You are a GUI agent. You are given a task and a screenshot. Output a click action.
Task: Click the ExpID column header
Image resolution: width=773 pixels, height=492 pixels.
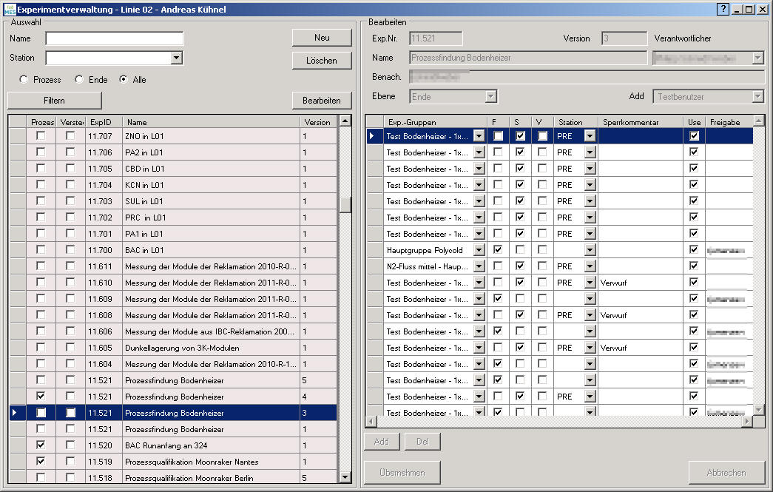pyautogui.click(x=101, y=122)
